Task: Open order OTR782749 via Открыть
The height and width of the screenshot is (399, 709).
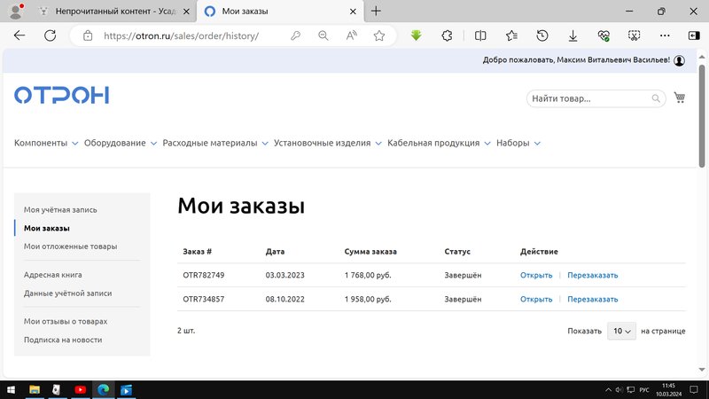Action: [536, 275]
